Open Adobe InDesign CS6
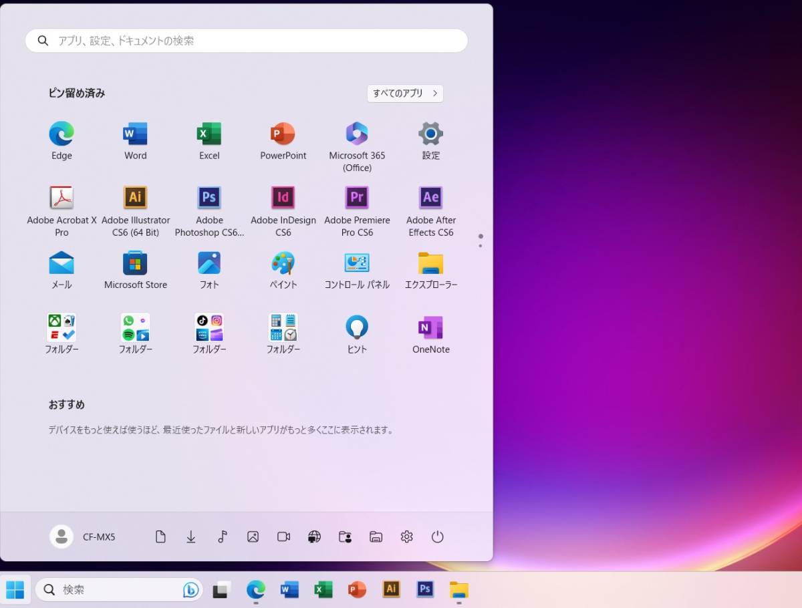Viewport: 802px width, 608px height. pyautogui.click(x=283, y=198)
